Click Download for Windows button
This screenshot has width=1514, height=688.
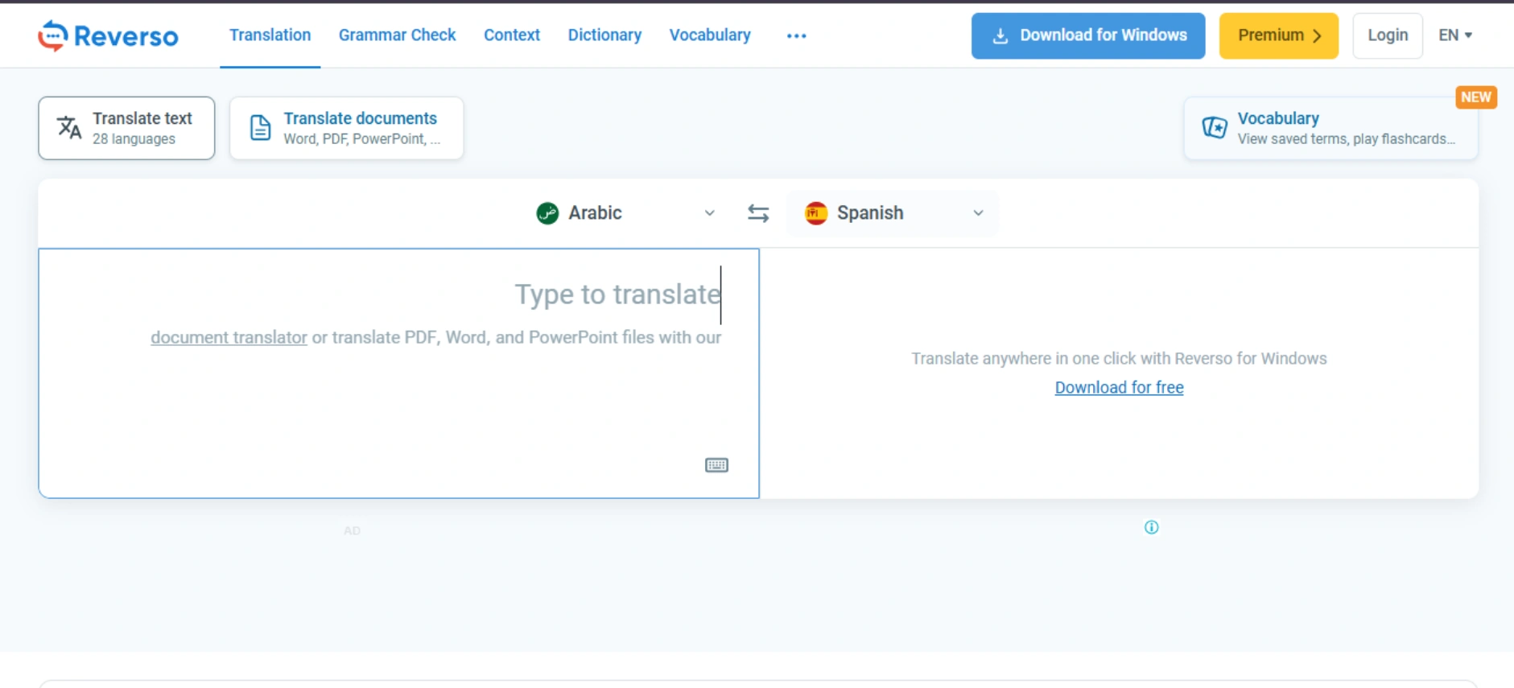tap(1088, 35)
